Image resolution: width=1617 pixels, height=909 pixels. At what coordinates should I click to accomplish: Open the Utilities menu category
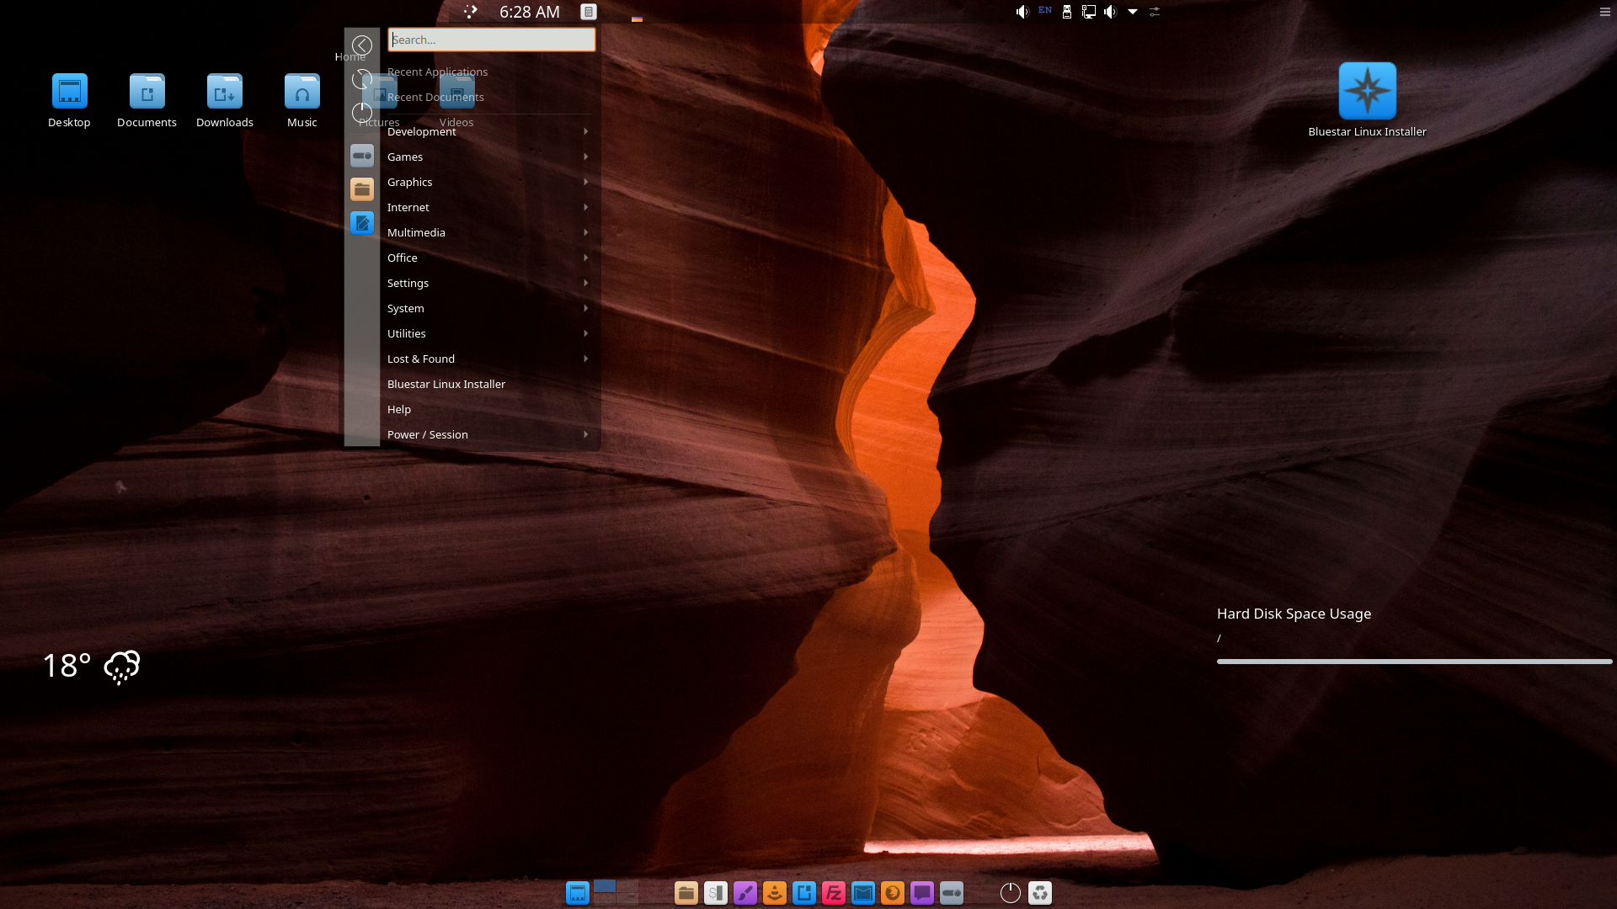[488, 333]
